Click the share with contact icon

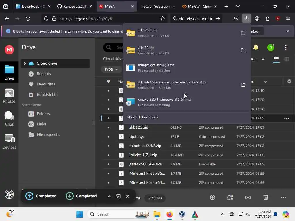(230, 197)
